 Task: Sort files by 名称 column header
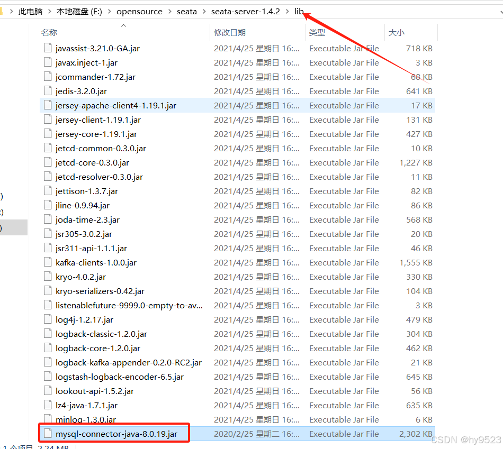coord(49,32)
